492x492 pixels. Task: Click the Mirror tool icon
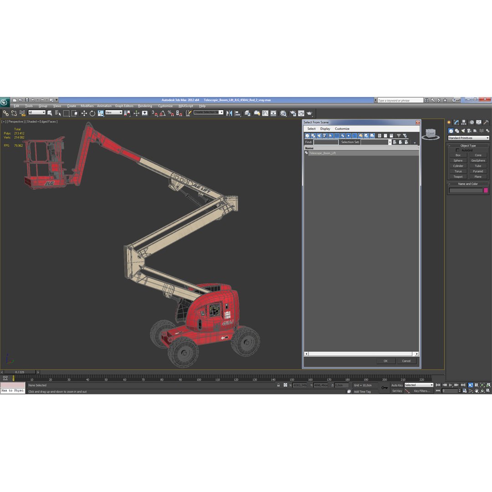tap(229, 113)
